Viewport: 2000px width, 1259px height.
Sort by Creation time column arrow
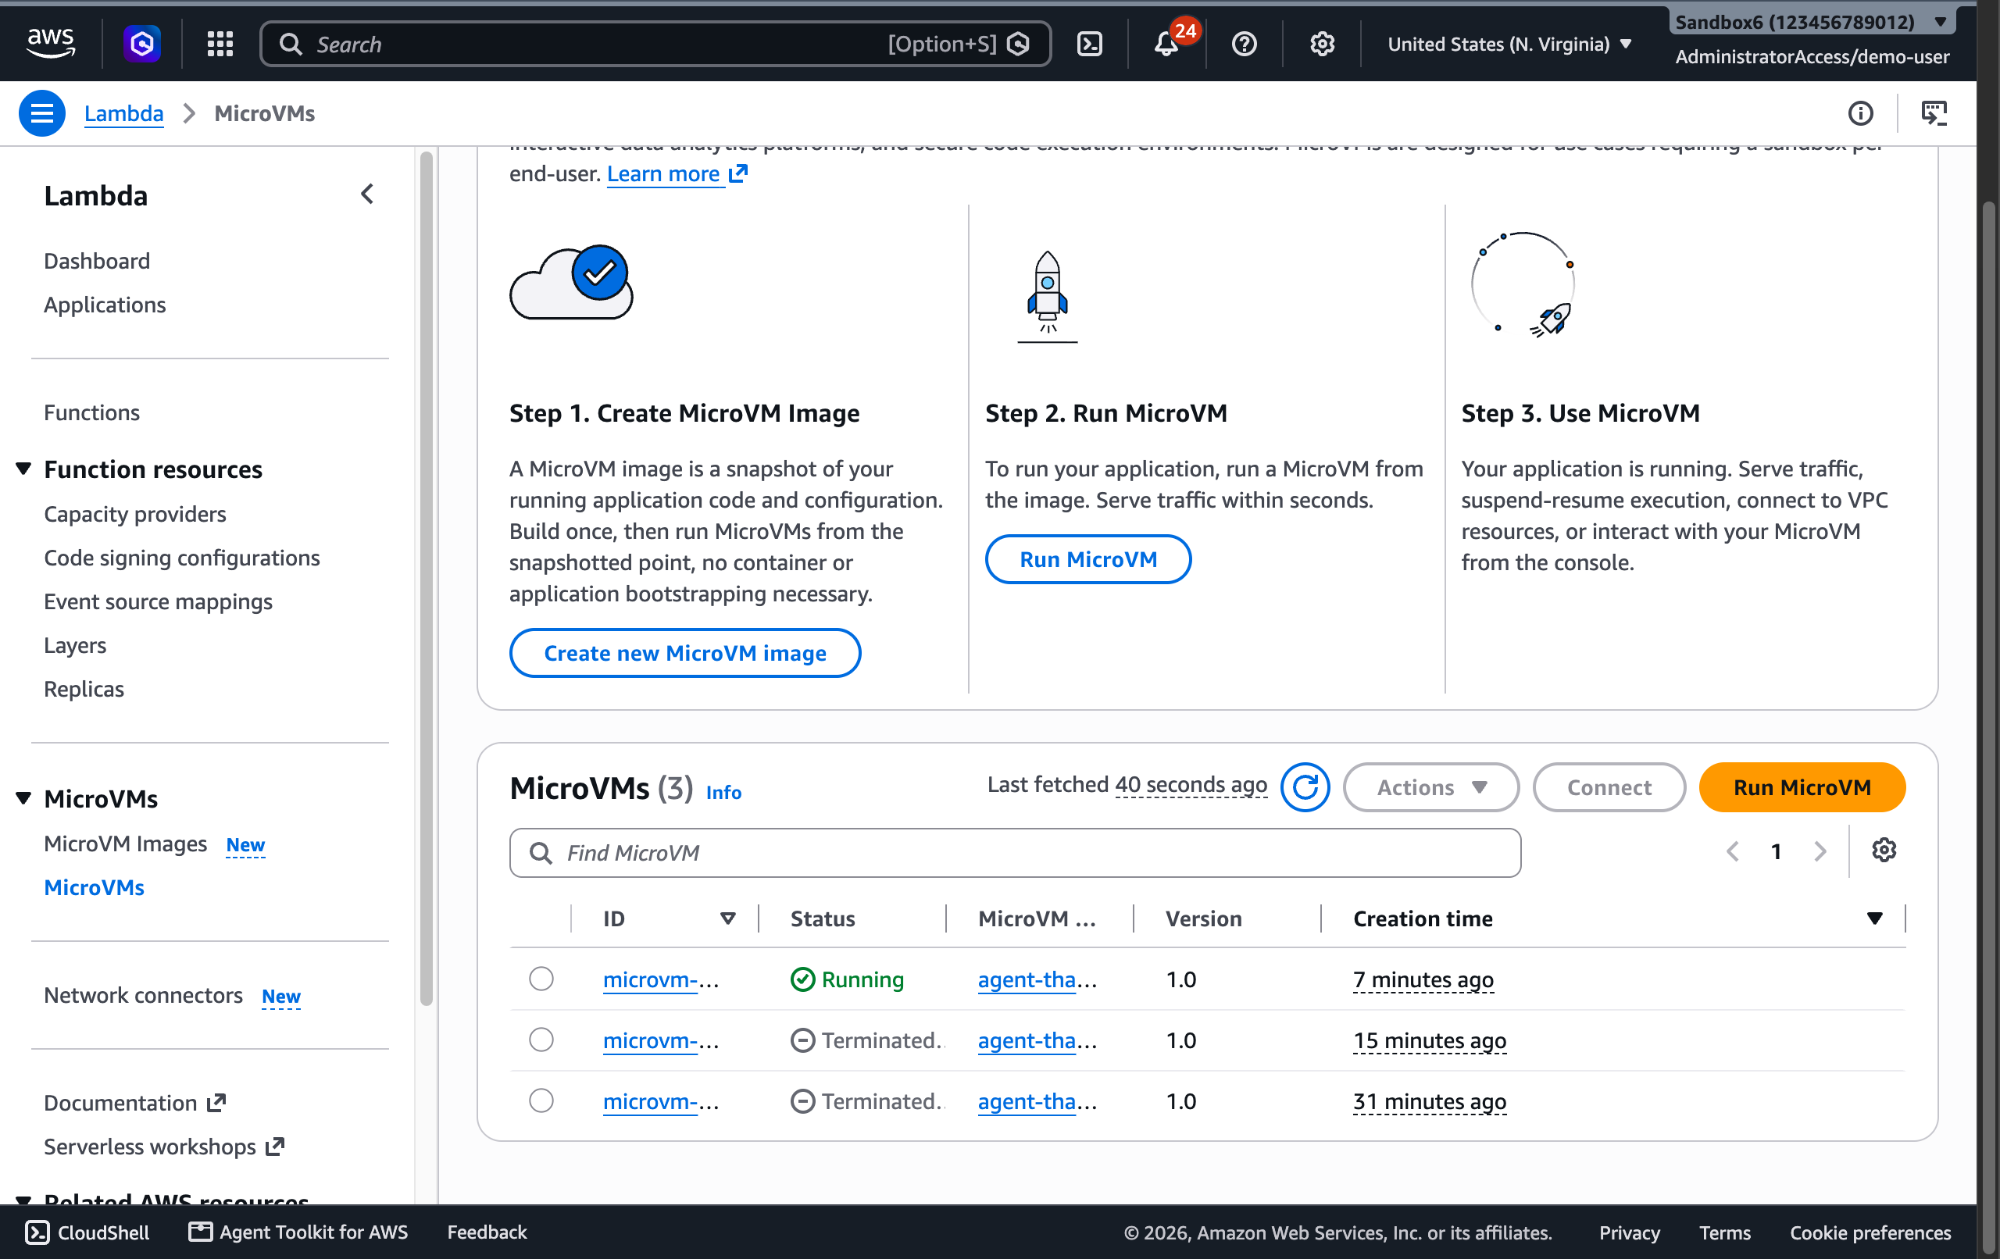[x=1874, y=918]
